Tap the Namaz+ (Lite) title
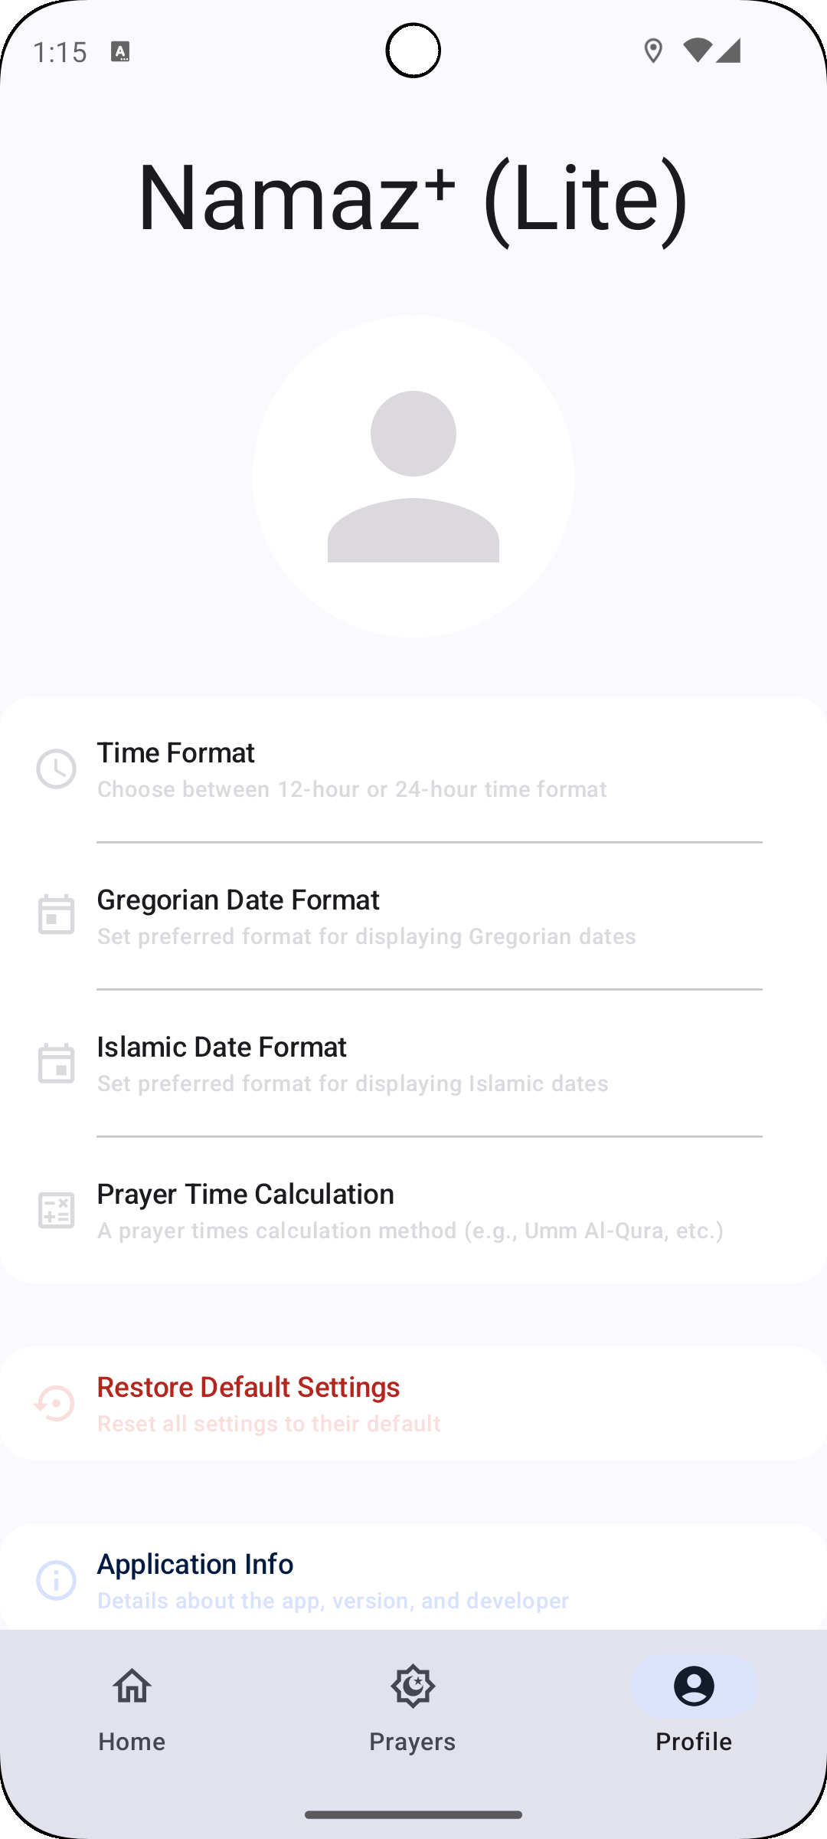 click(413, 198)
